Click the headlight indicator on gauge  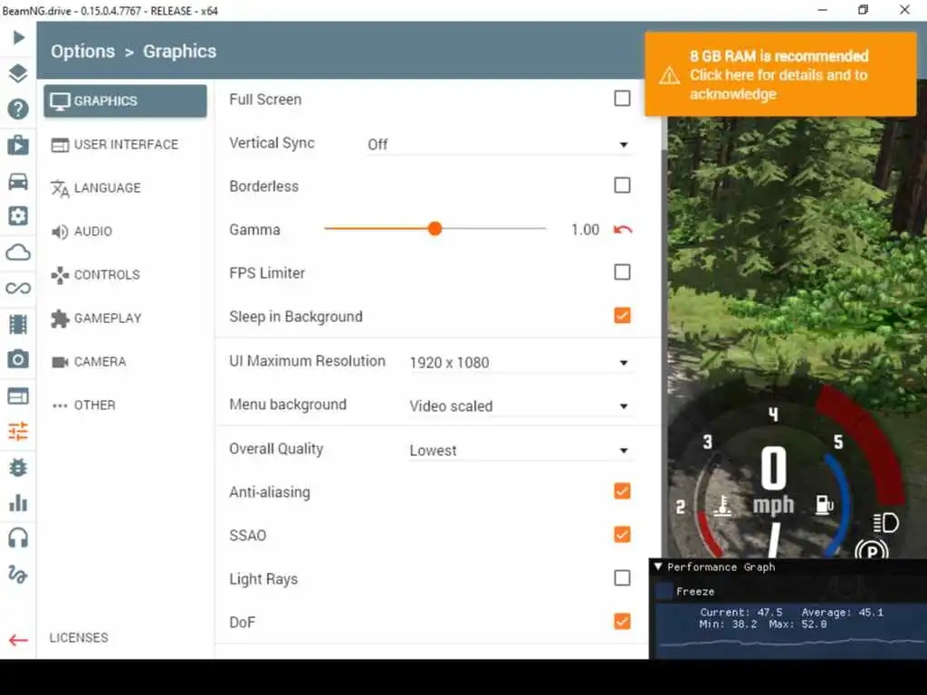tap(886, 522)
